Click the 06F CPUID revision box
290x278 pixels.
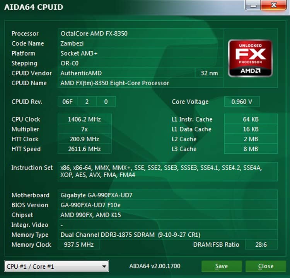67,102
